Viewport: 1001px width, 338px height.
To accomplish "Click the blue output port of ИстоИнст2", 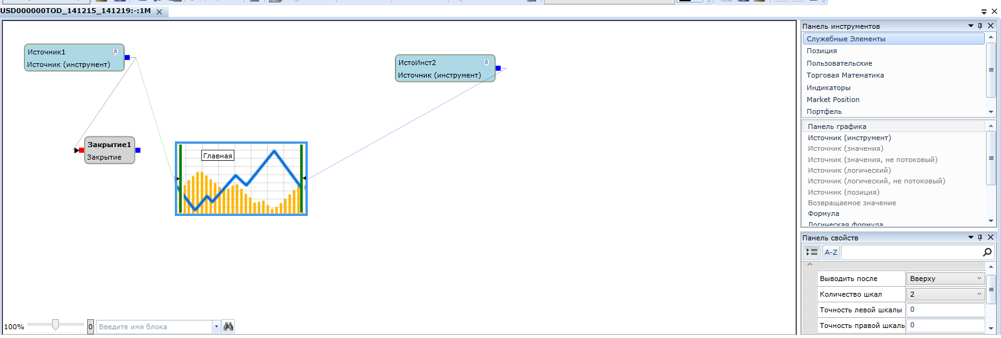I will 498,68.
